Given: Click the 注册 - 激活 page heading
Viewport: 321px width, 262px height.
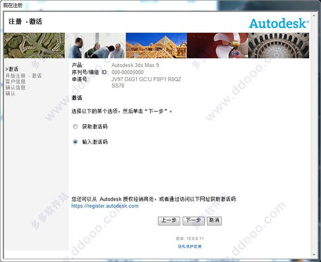Looking at the screenshot, I should point(25,21).
